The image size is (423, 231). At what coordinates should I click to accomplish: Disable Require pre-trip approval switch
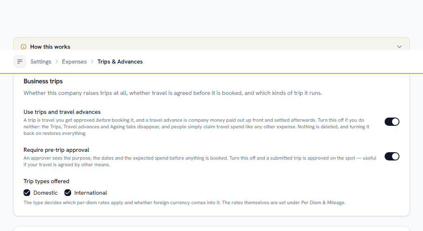(392, 156)
